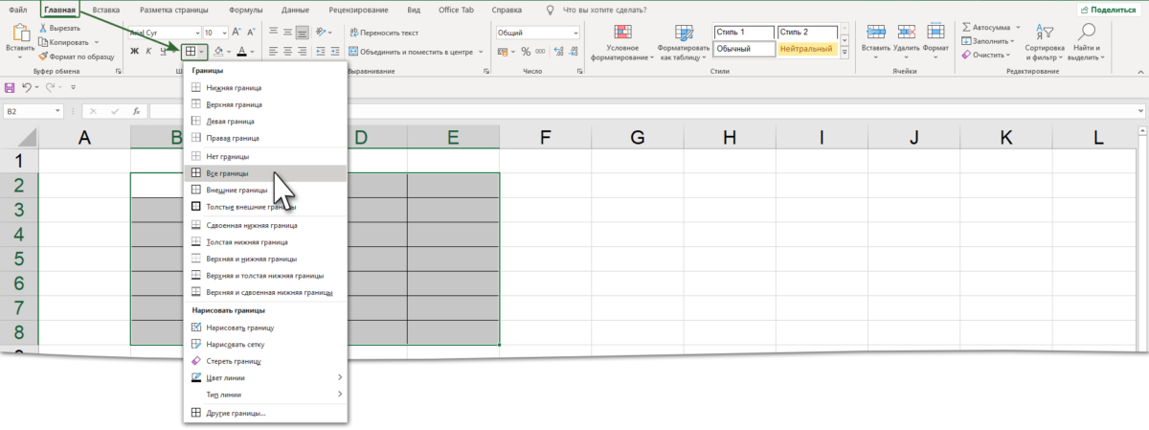Click the Undo arrow icon
Image resolution: width=1149 pixels, height=430 pixels.
point(27,87)
